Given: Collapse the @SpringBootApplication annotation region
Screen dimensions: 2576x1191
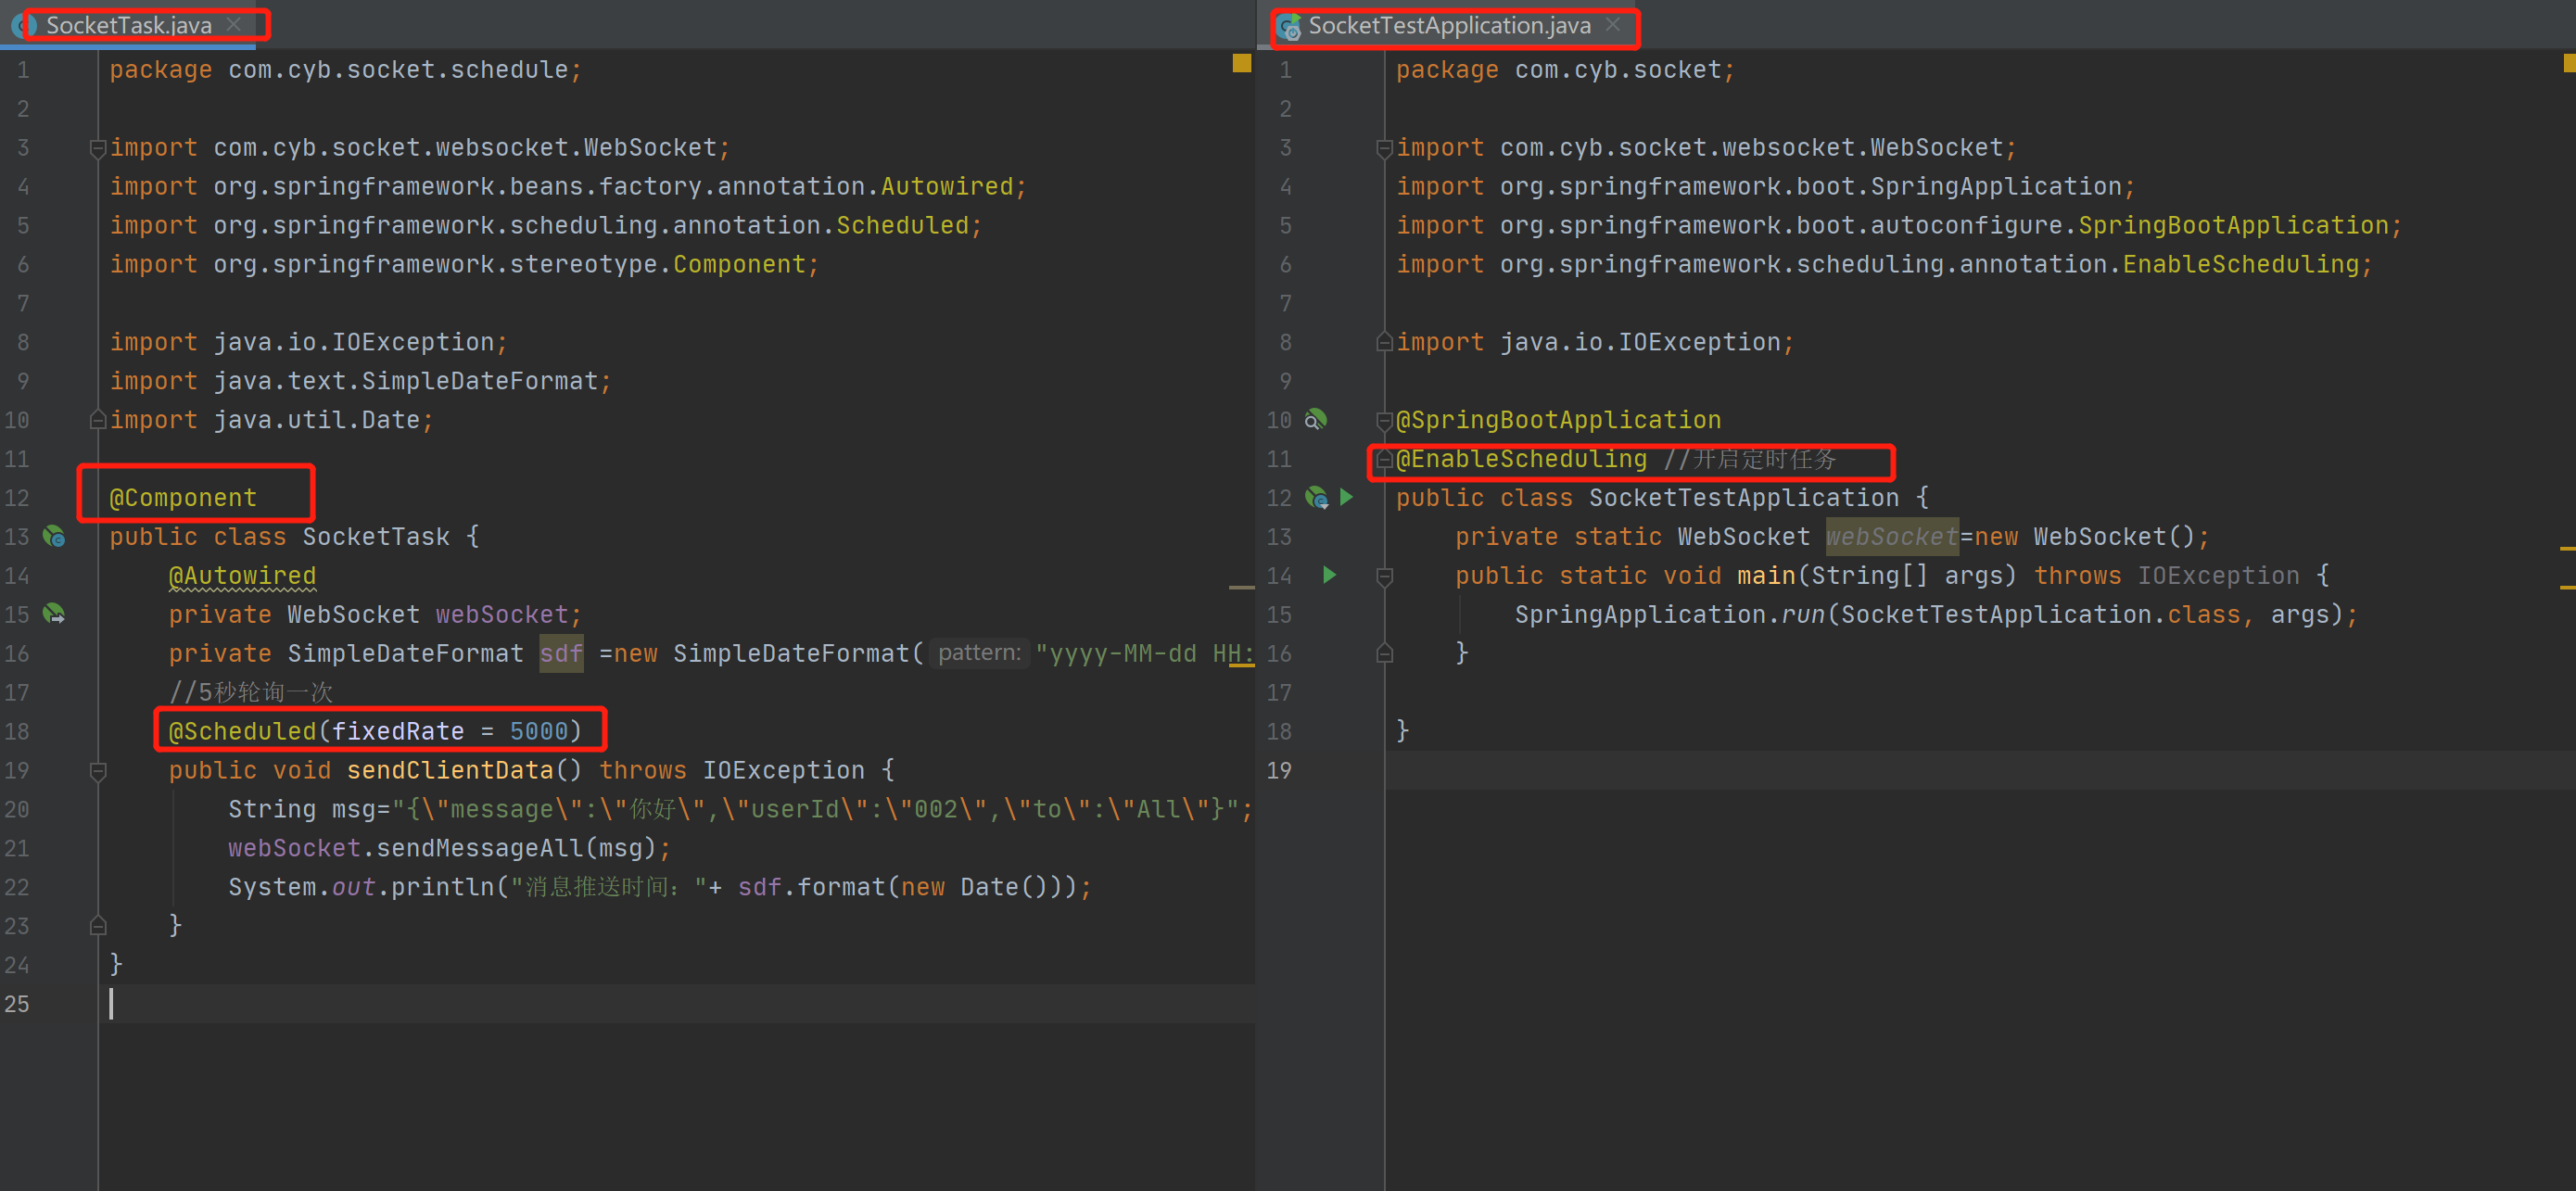Looking at the screenshot, I should pos(1384,420).
